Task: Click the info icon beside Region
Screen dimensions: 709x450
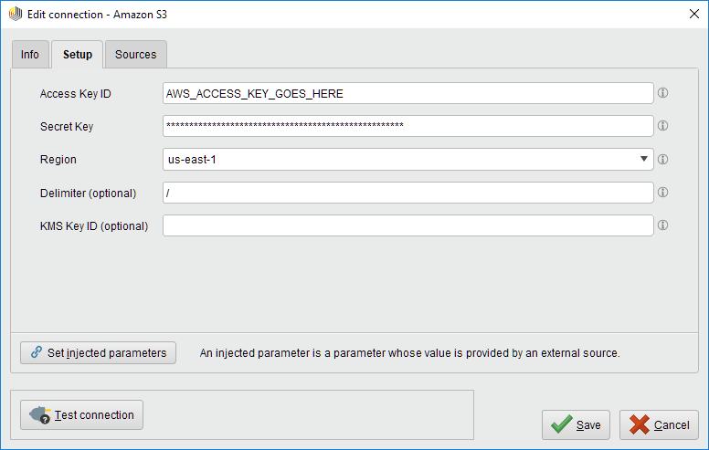Action: pyautogui.click(x=664, y=160)
